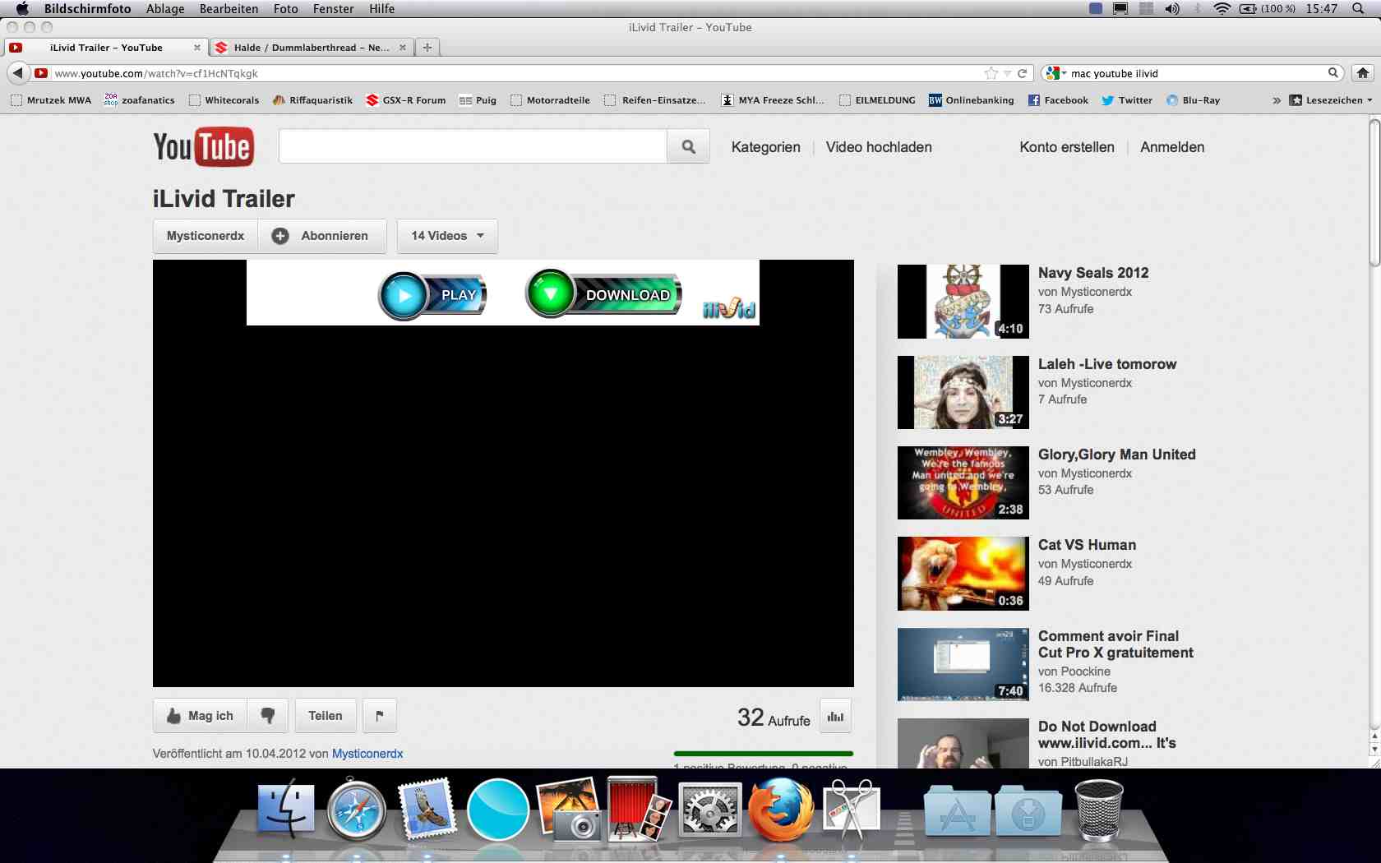The height and width of the screenshot is (863, 1381).
Task: Open the Foto menu
Action: pyautogui.click(x=286, y=8)
